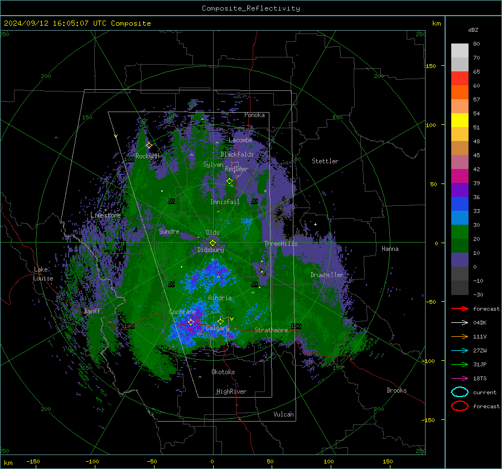
Task: Click the Vulcan city label
Action: 284,414
